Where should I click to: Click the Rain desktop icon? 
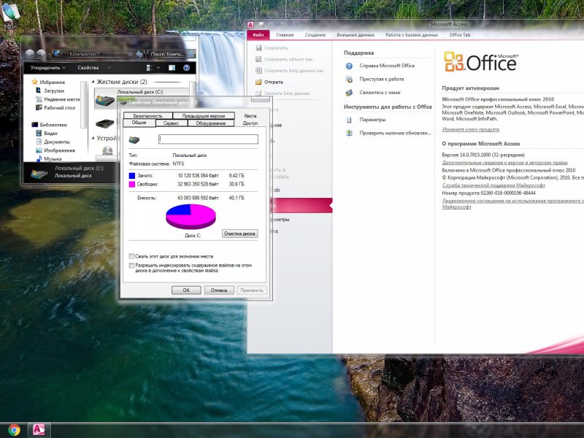(x=10, y=15)
